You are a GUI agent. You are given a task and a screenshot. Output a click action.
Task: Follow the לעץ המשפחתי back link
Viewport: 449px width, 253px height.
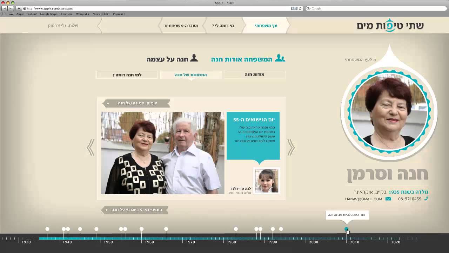tap(360, 60)
